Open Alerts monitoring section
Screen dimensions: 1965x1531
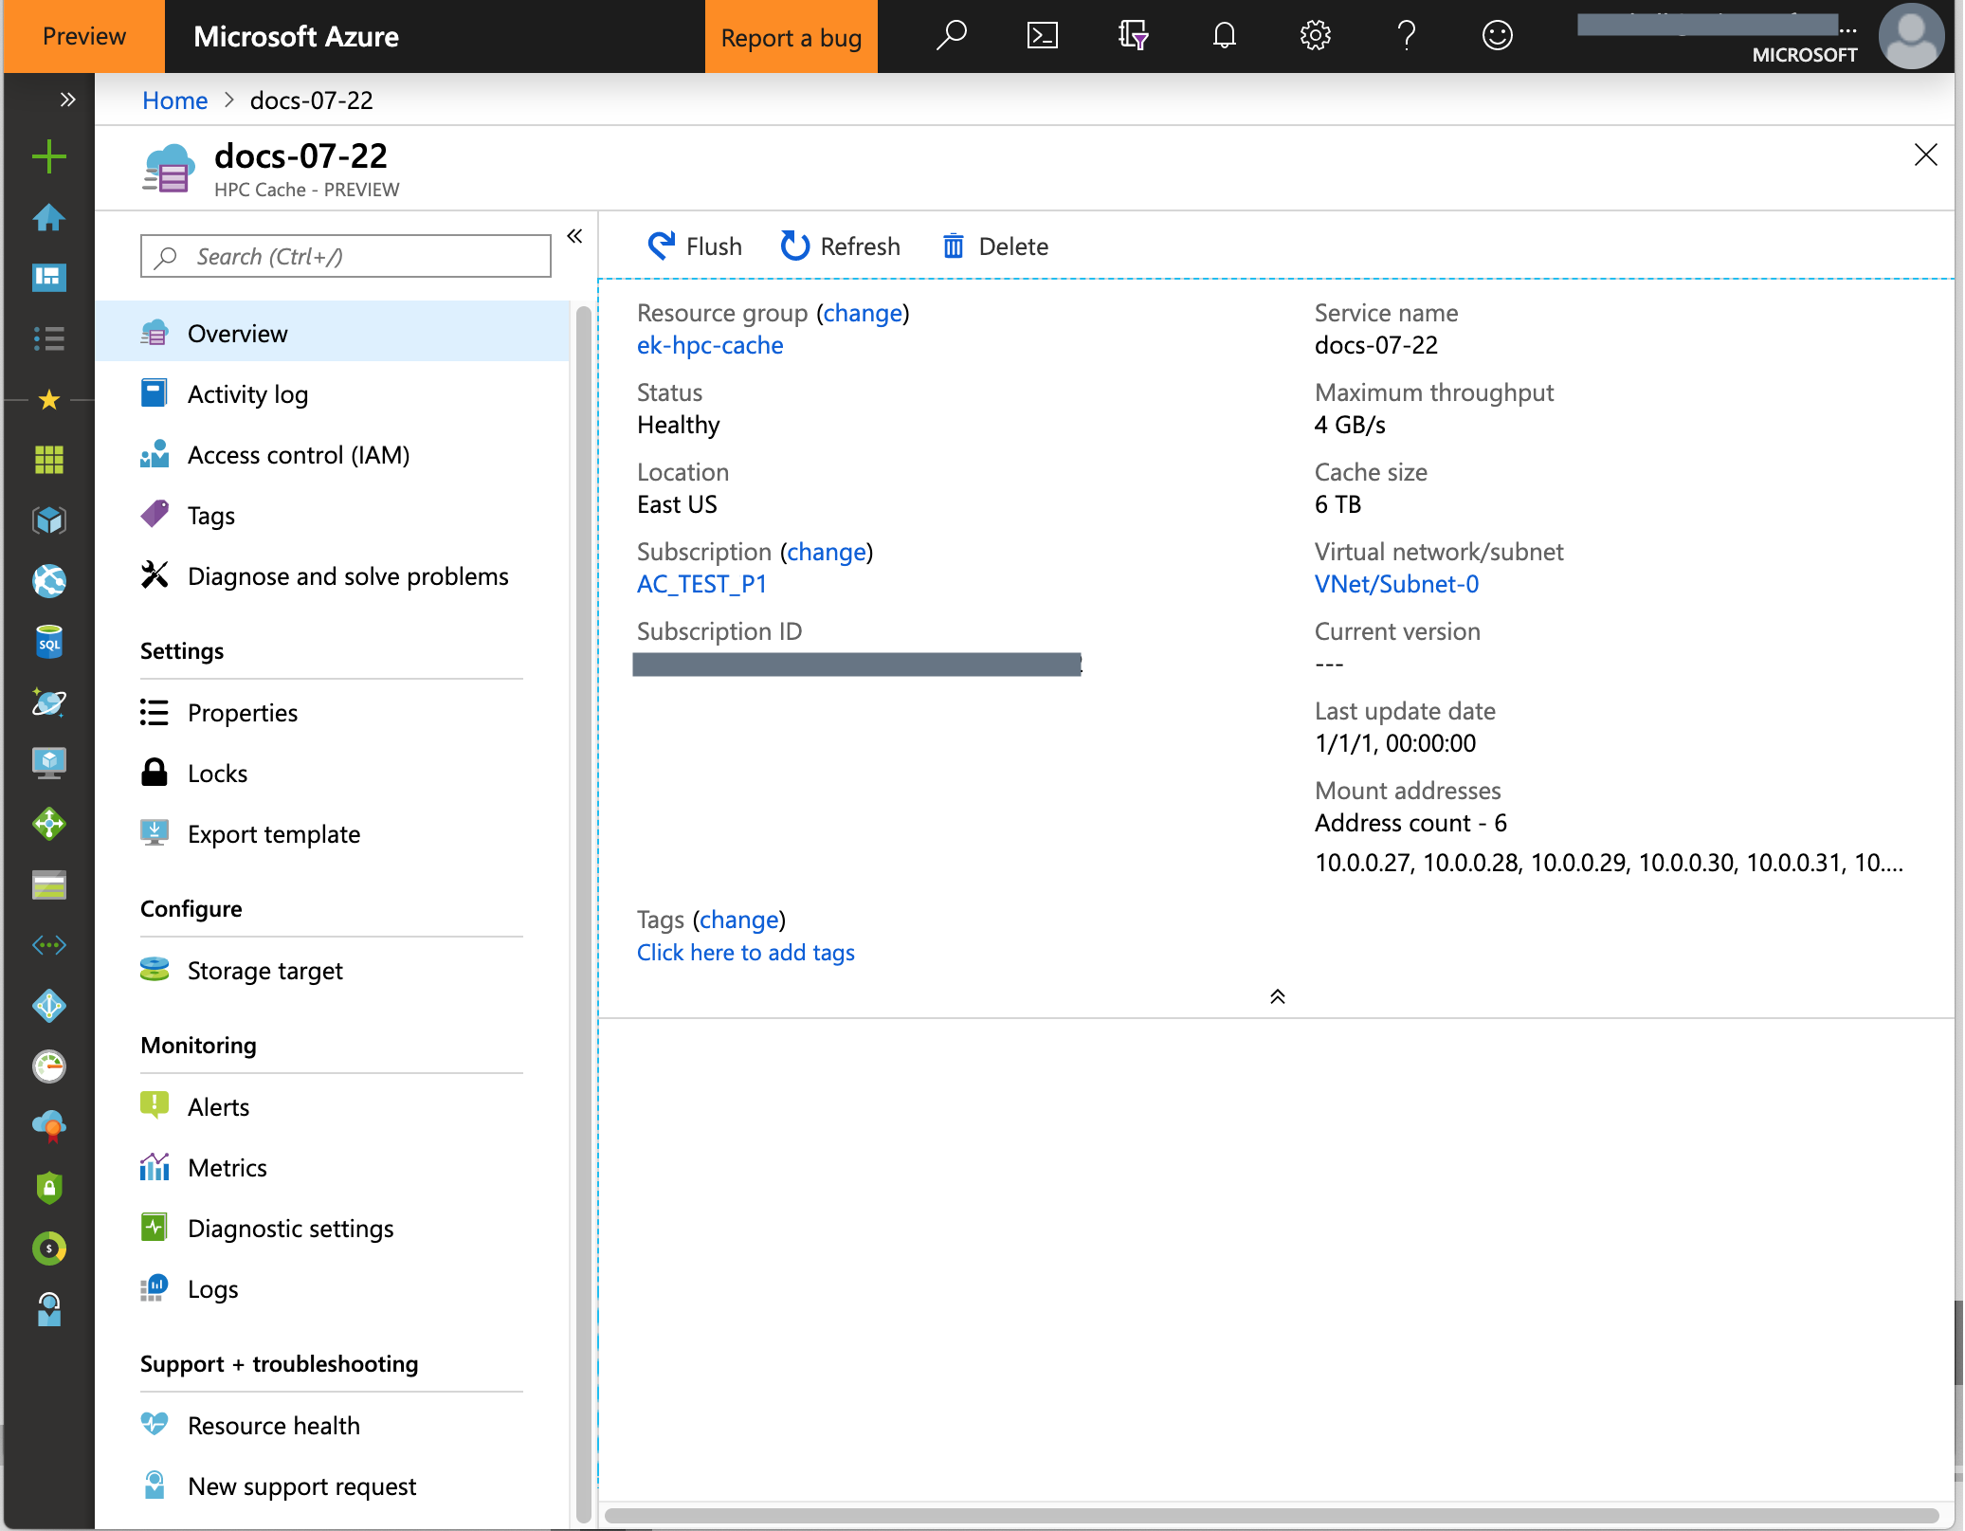pos(219,1105)
